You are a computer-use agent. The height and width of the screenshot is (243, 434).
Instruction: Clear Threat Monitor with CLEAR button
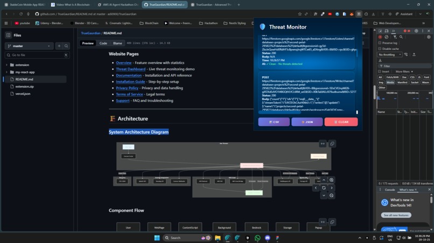click(x=341, y=122)
